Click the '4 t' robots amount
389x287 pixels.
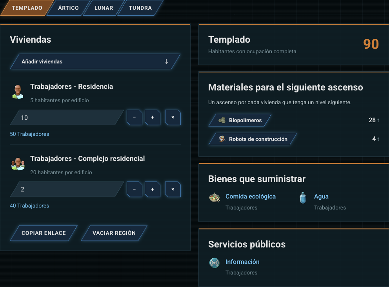point(376,139)
